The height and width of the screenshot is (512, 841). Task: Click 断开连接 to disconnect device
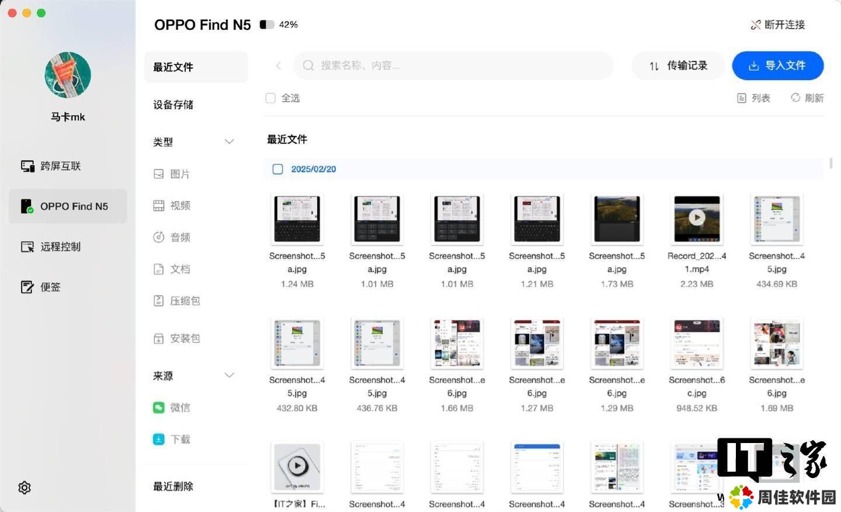pos(778,25)
